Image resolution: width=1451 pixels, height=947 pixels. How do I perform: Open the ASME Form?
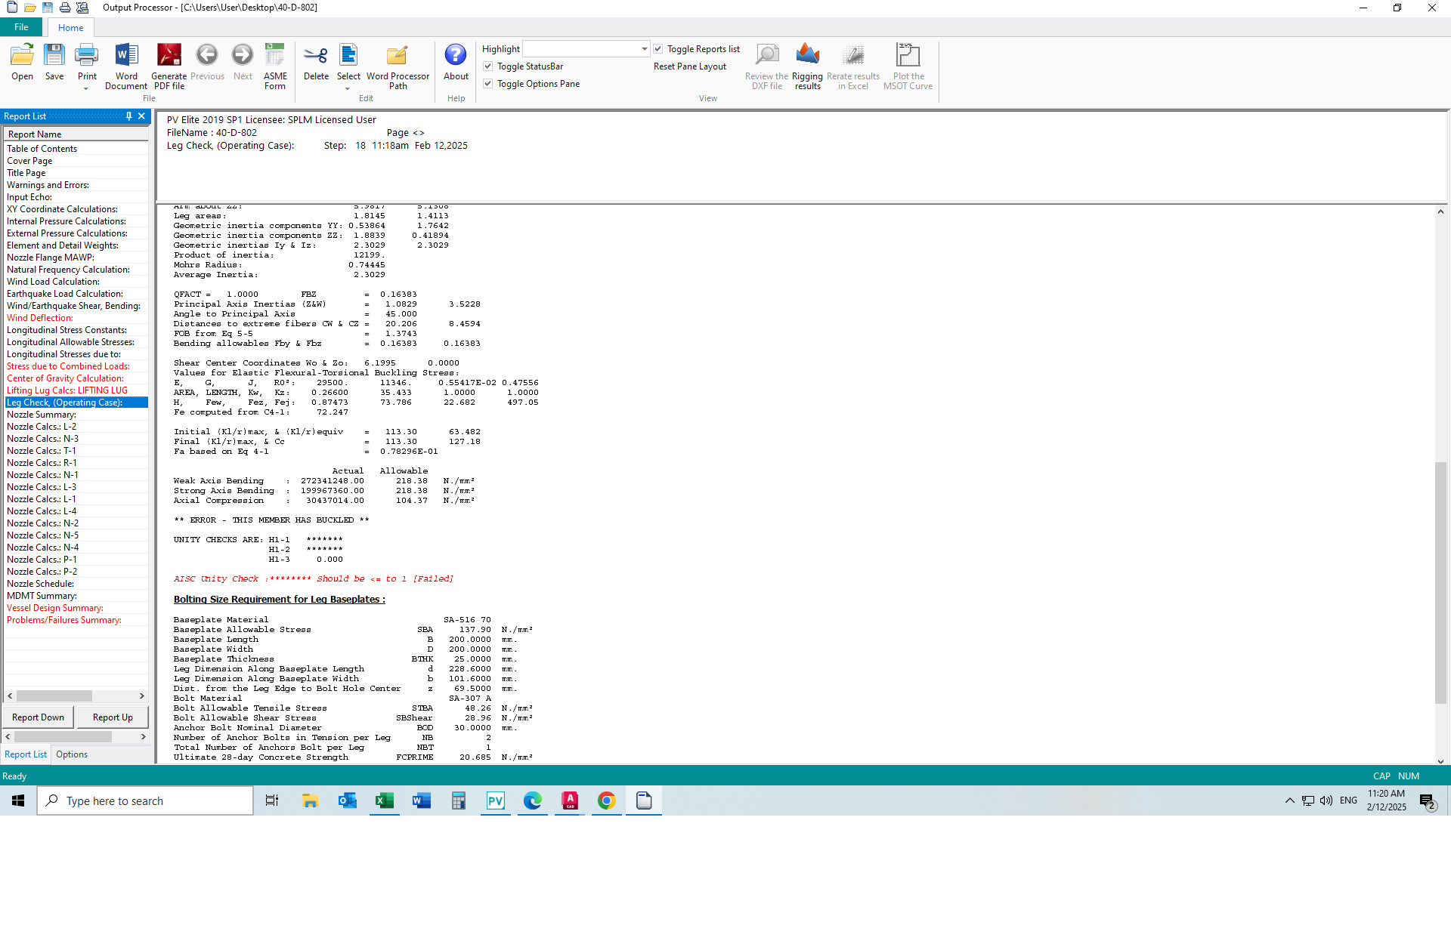click(275, 66)
